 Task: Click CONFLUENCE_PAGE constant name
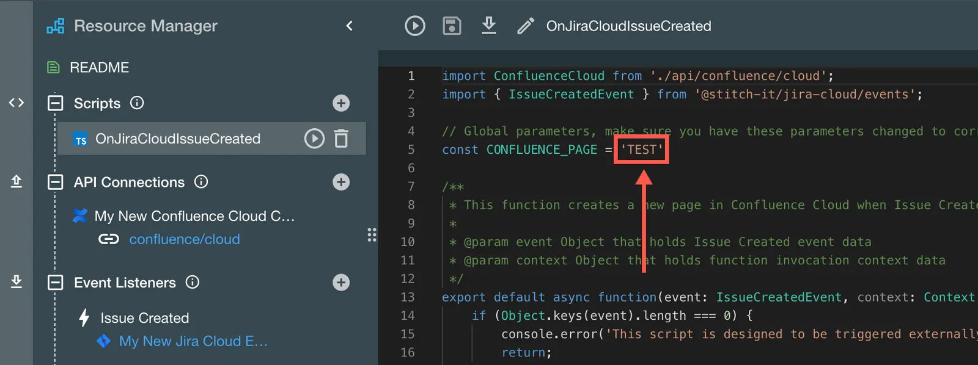click(542, 150)
